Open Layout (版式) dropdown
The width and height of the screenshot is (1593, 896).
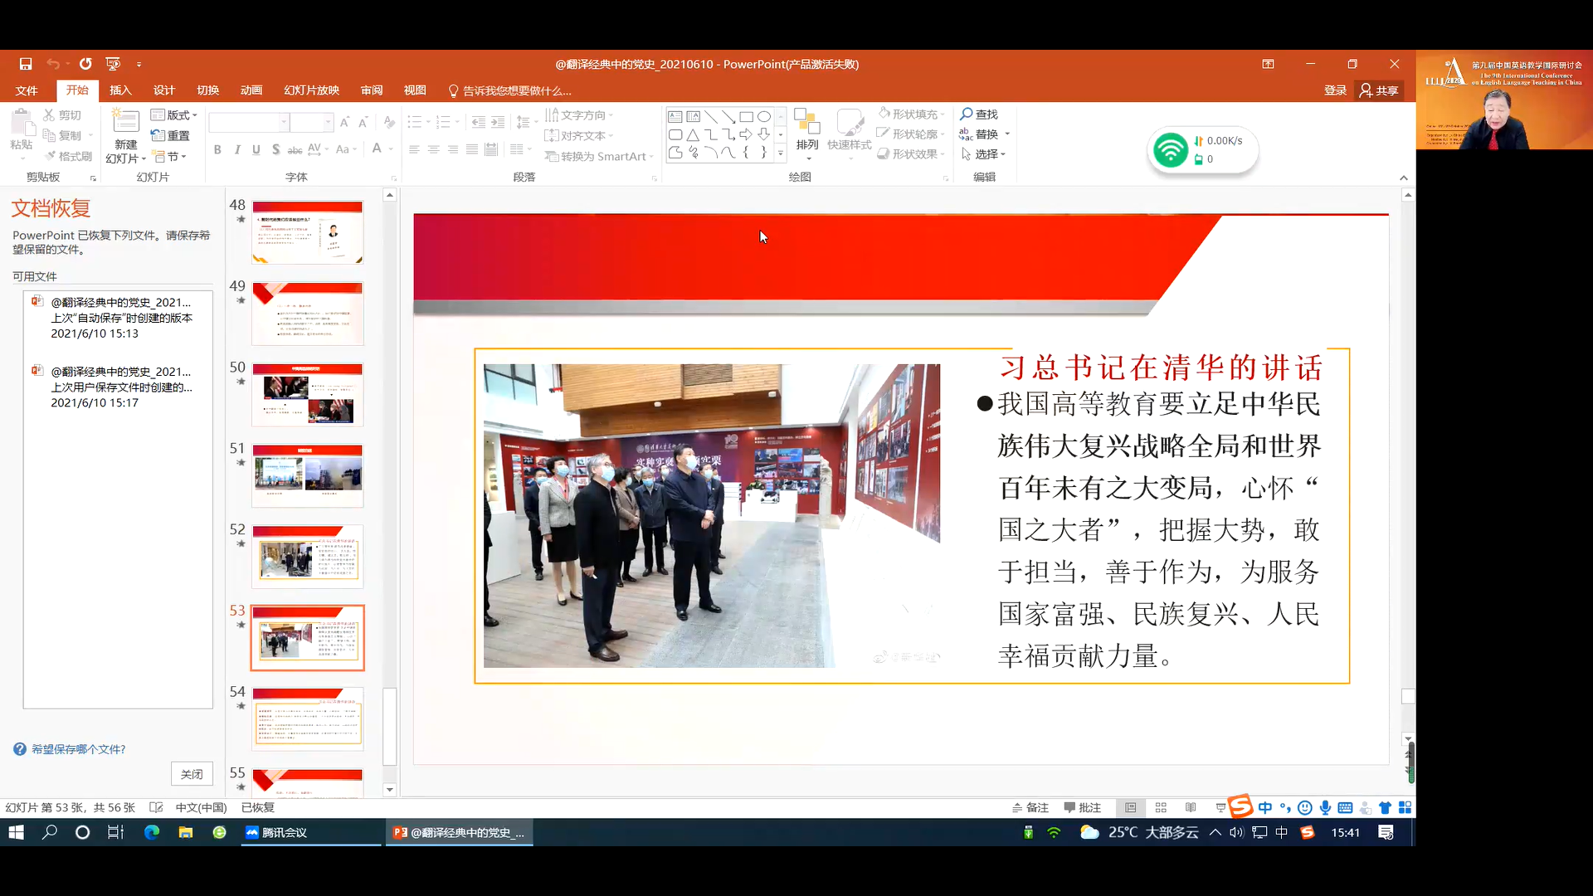[x=175, y=115]
